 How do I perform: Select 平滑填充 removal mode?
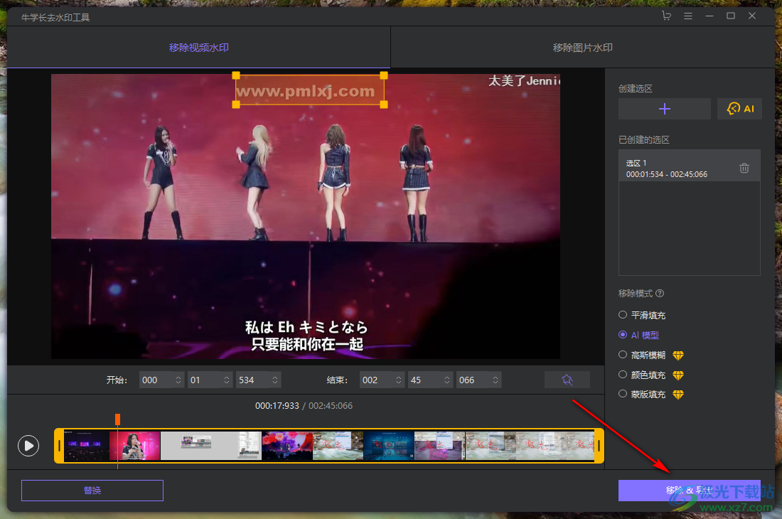pyautogui.click(x=642, y=315)
